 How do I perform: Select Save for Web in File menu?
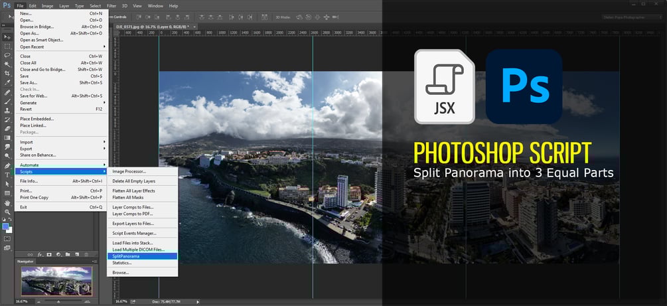(61, 96)
